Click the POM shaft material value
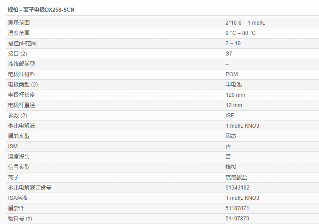Screen dimensions: 319x224 (232, 74)
